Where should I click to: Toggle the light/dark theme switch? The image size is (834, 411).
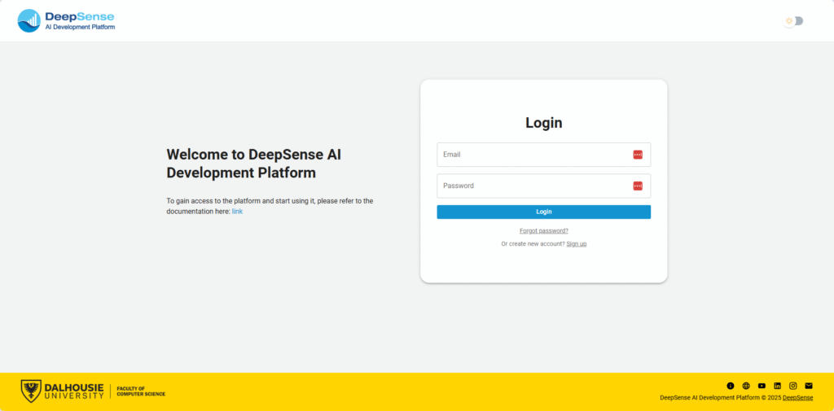pos(792,21)
